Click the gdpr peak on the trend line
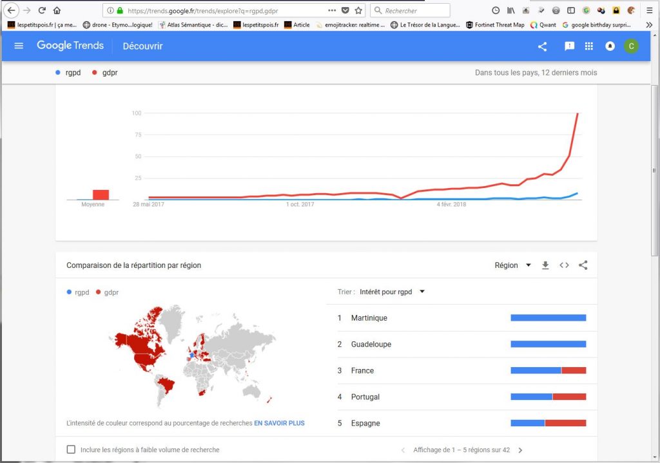 tap(577, 113)
